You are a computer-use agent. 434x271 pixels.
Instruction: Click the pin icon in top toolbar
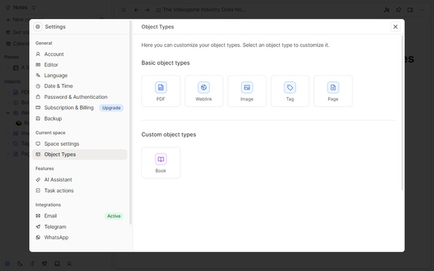(x=399, y=10)
